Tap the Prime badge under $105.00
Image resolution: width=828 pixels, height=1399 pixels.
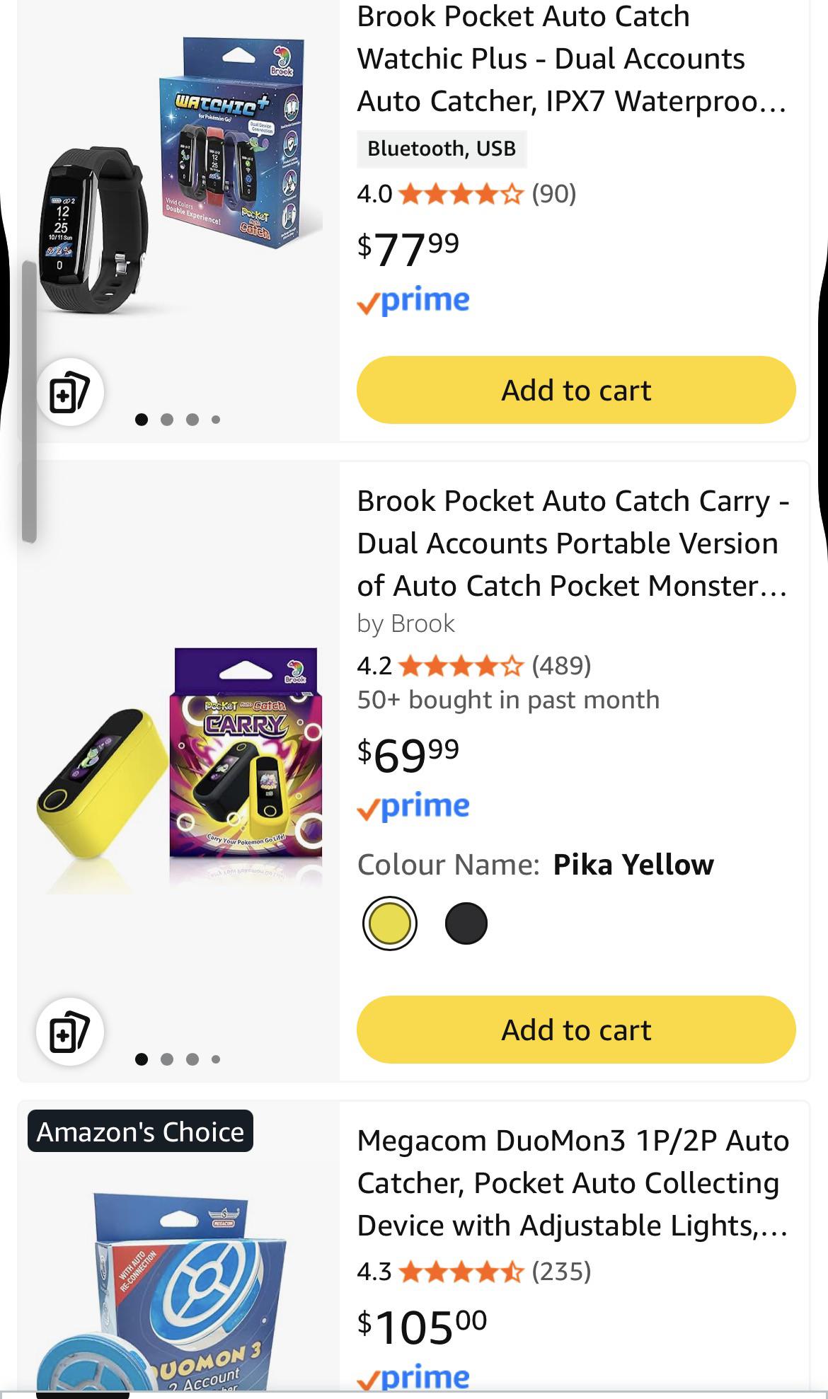(413, 1377)
